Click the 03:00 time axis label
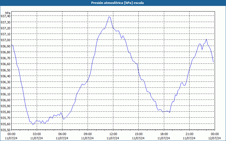226x141 pixels. click(x=37, y=134)
